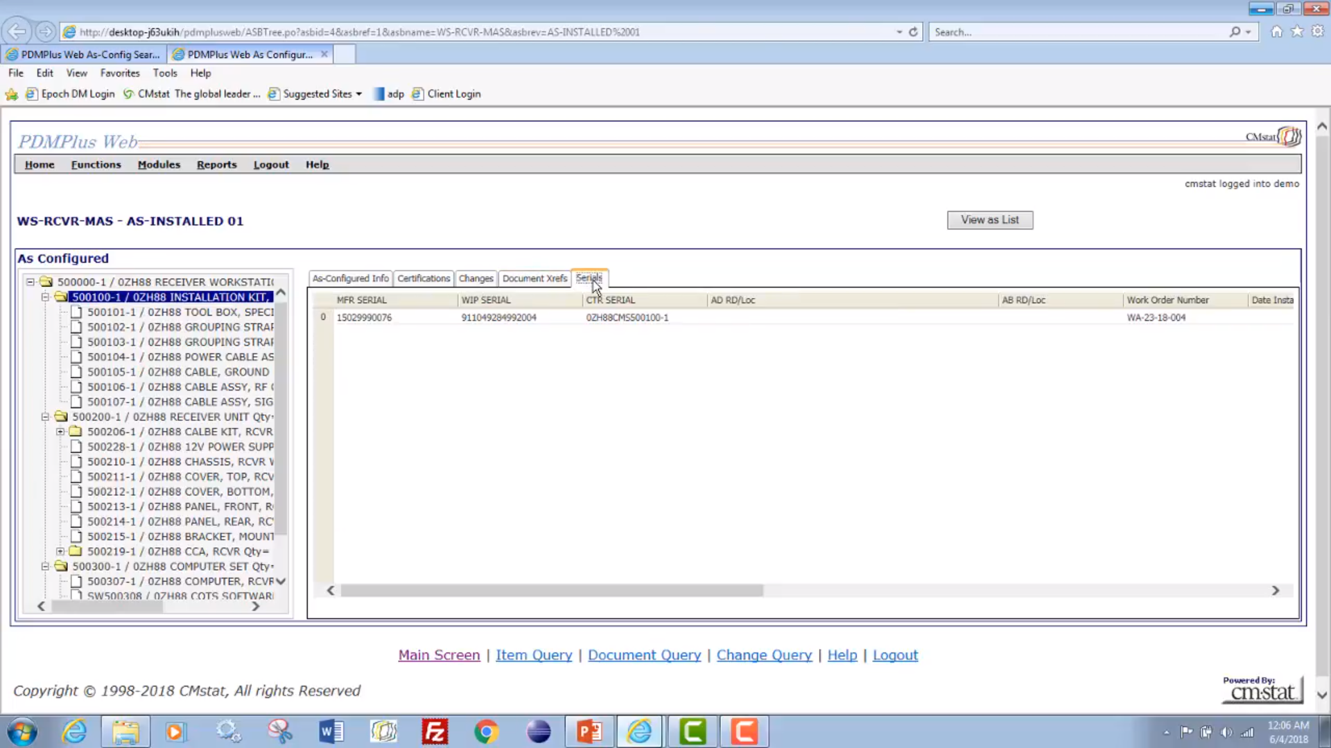
Task: Open PowerPoint from the taskbar
Action: click(x=589, y=731)
